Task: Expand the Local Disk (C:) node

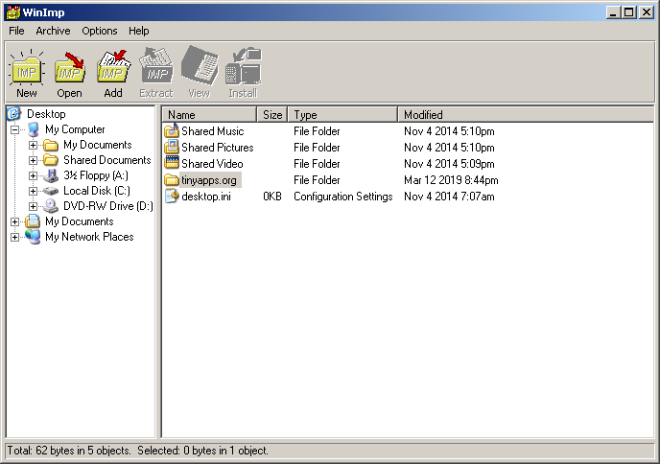Action: pyautogui.click(x=34, y=191)
